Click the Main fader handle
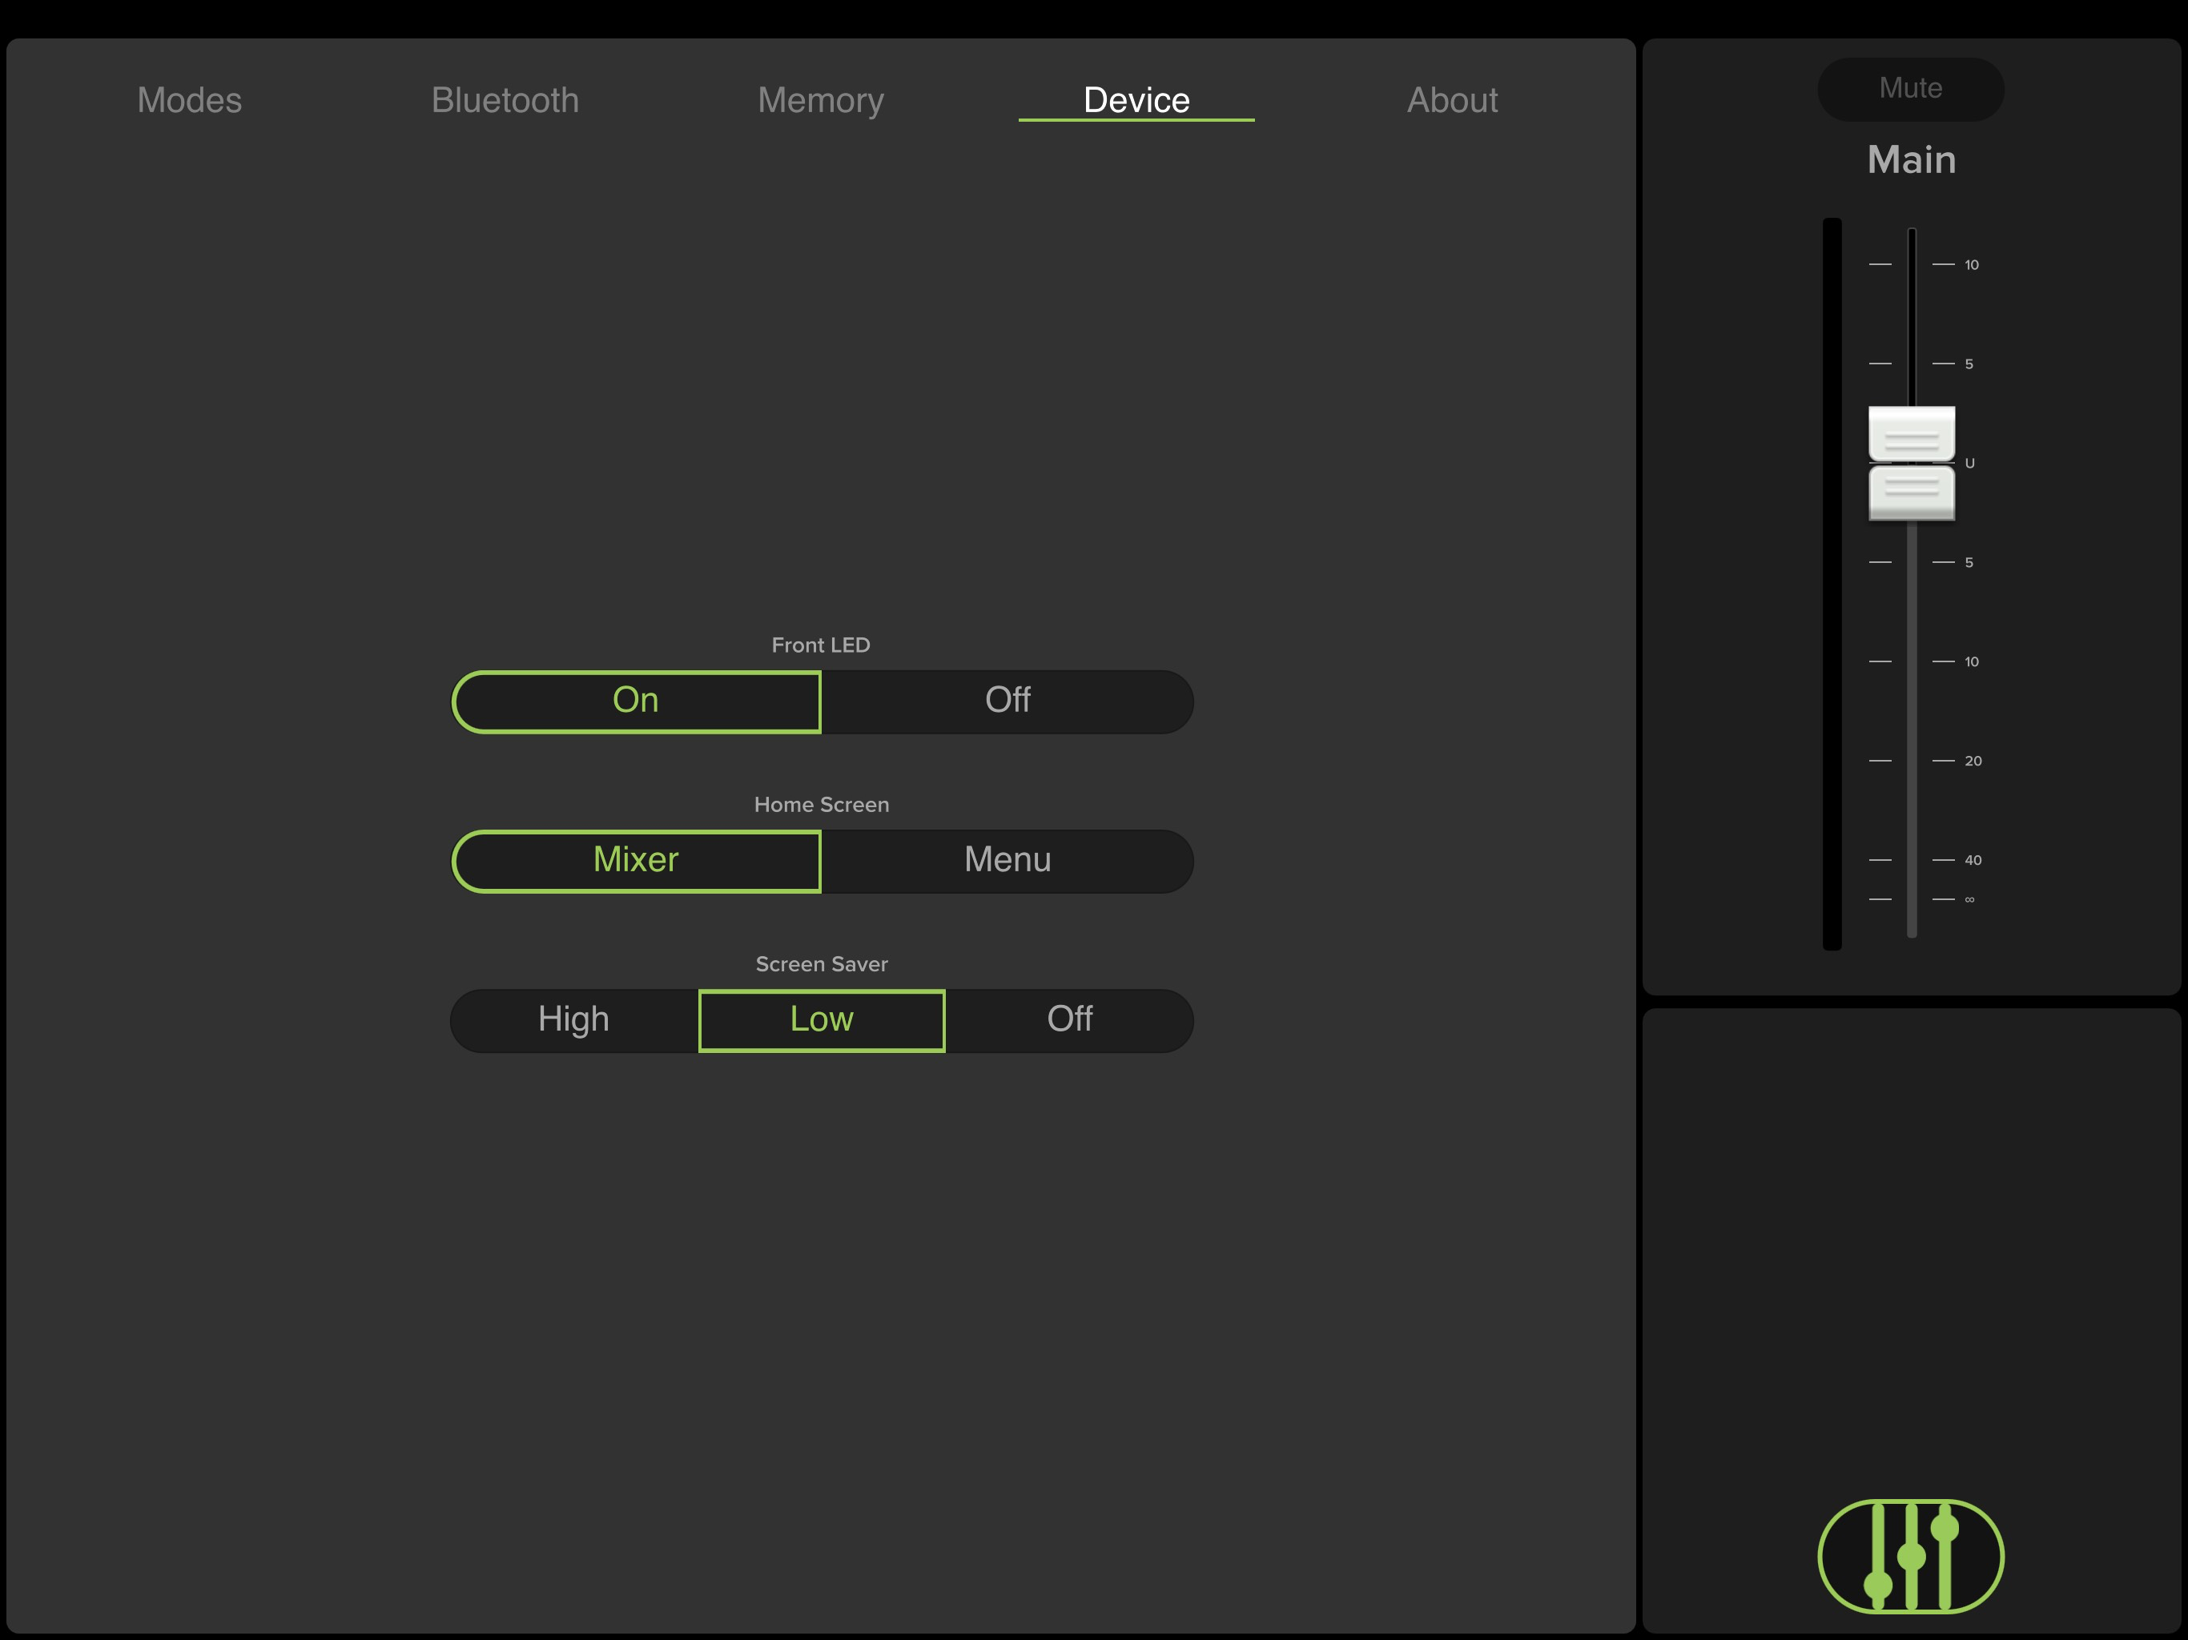Viewport: 2188px width, 1640px height. coord(1911,463)
